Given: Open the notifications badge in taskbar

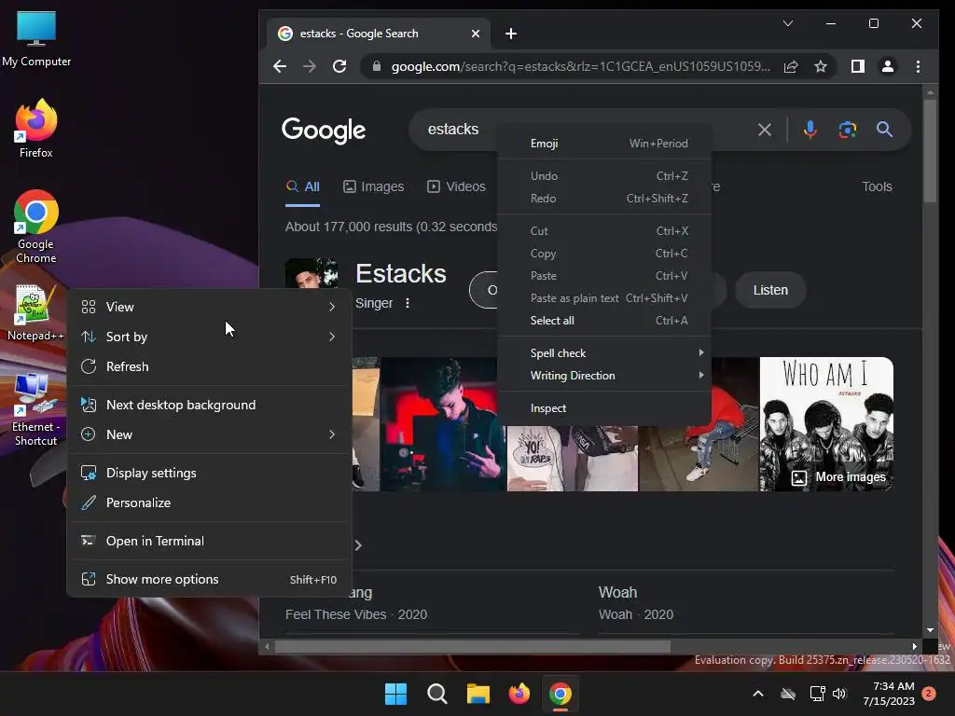Looking at the screenshot, I should 929,694.
